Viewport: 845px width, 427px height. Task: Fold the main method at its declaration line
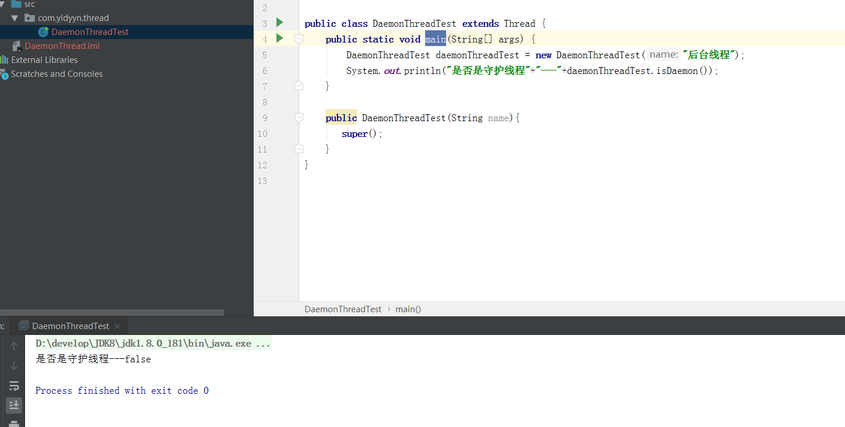click(x=299, y=38)
